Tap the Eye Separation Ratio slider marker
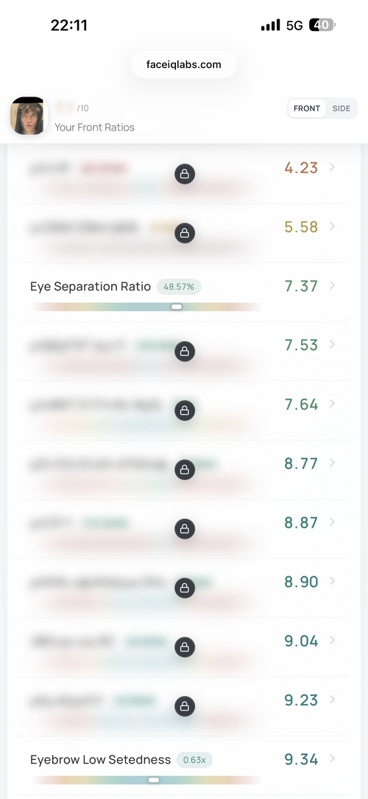The width and height of the screenshot is (368, 799). pyautogui.click(x=177, y=307)
